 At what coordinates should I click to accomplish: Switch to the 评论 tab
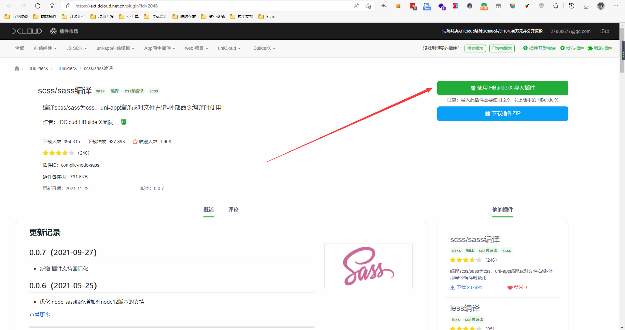[x=233, y=210]
